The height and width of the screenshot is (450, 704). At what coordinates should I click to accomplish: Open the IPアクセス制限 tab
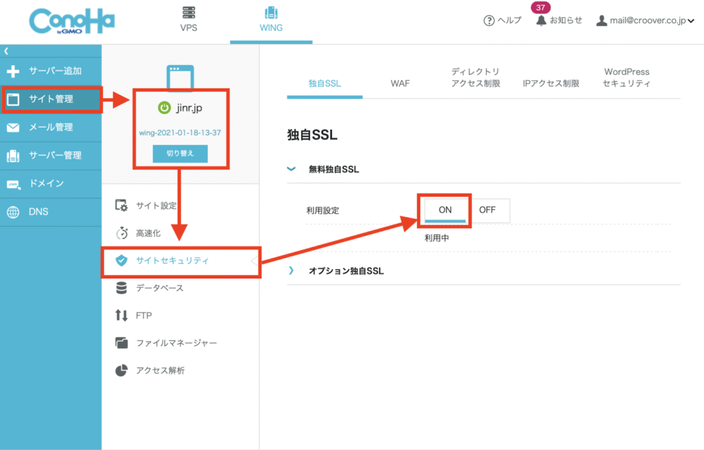tap(551, 84)
